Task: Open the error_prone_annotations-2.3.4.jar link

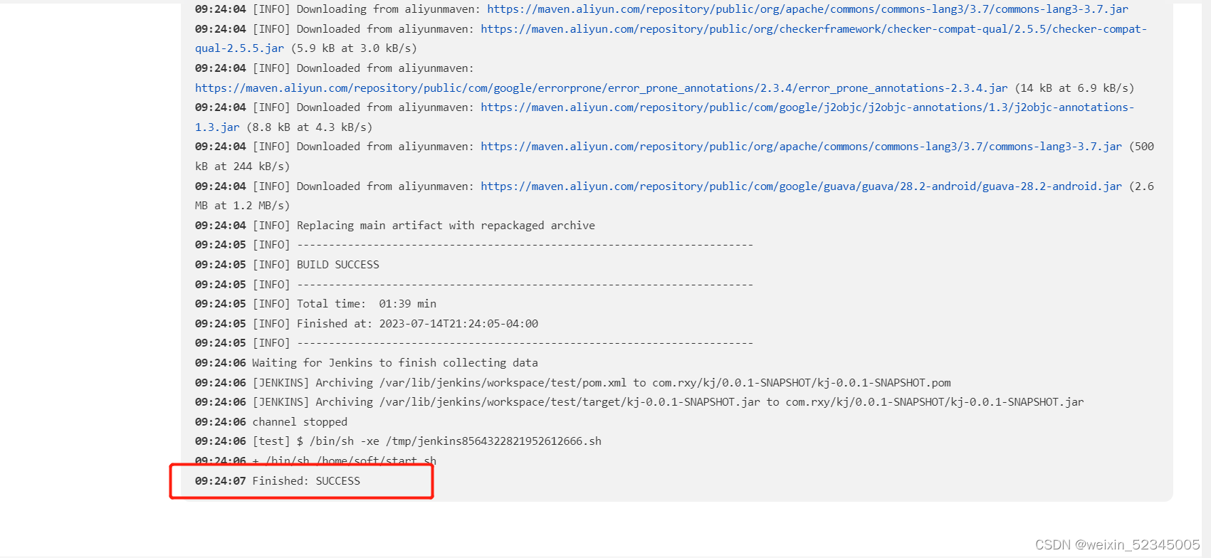Action: pyautogui.click(x=601, y=88)
